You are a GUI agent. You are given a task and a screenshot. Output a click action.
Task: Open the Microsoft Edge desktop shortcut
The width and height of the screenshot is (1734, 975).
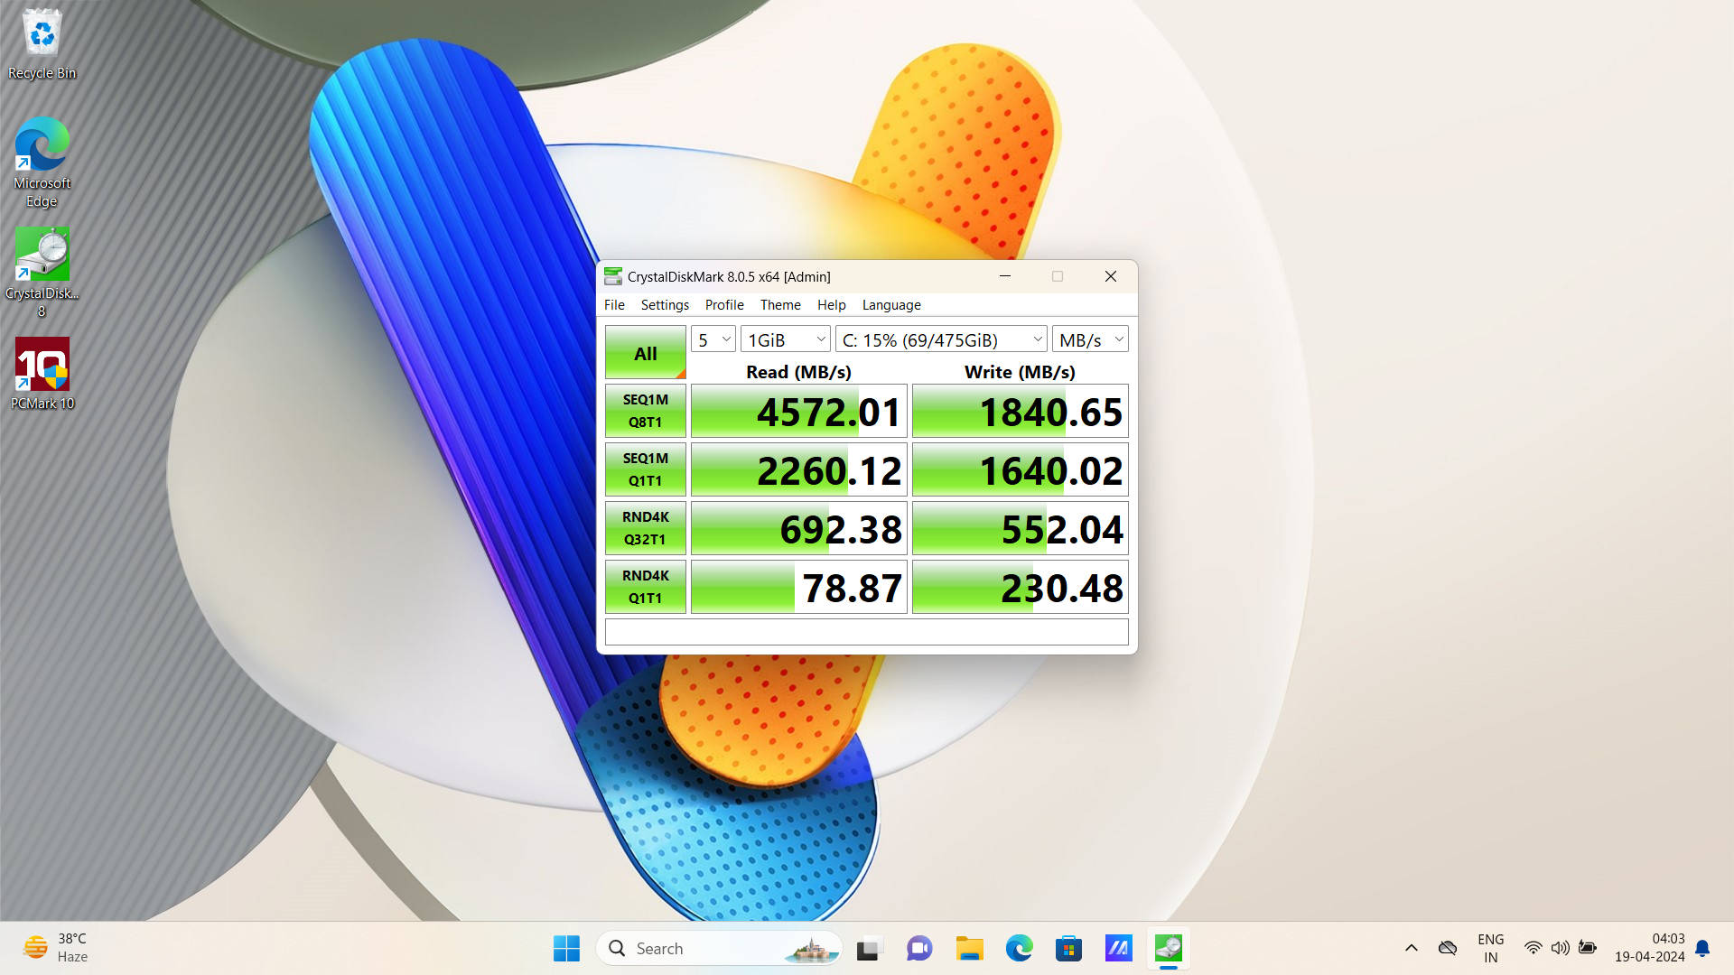42,162
